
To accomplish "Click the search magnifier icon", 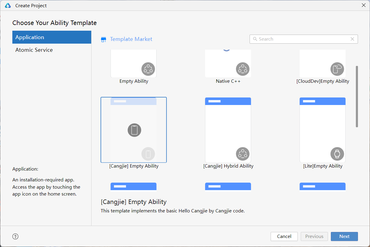I will 255,39.
